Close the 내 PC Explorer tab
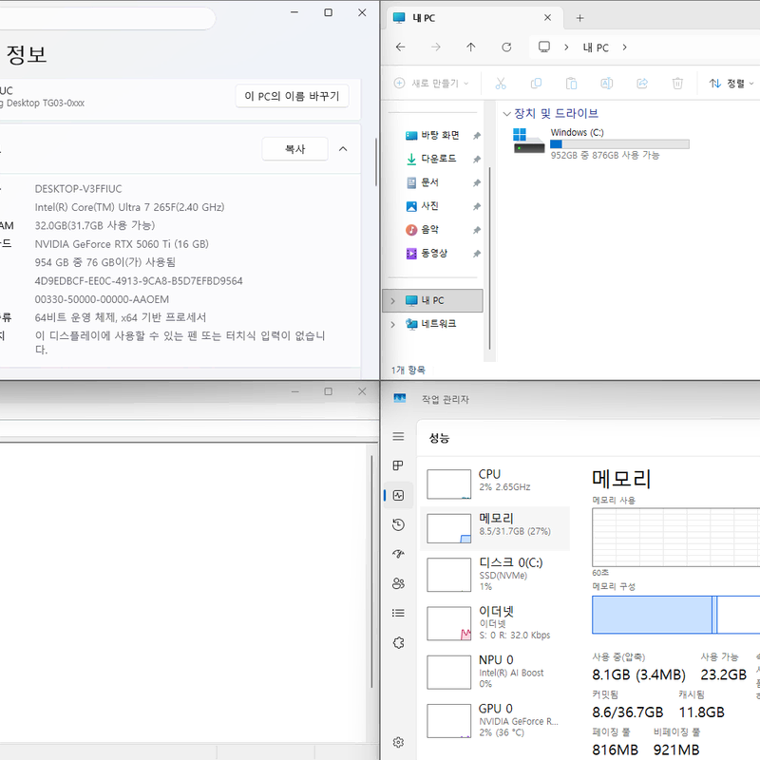This screenshot has width=760, height=760. 548,17
